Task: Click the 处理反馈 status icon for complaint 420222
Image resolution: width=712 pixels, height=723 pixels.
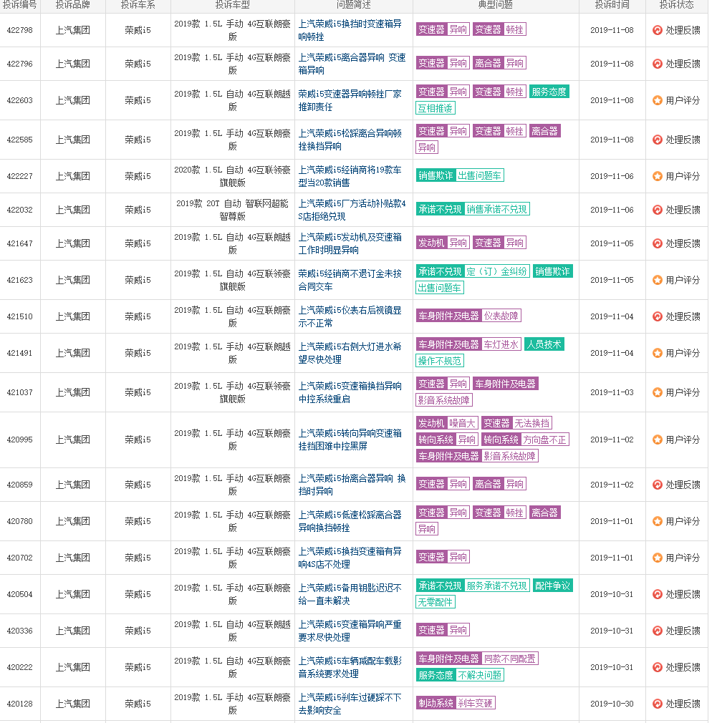Action: coord(657,667)
